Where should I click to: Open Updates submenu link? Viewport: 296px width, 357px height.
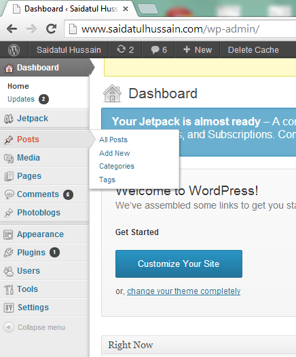tap(21, 99)
